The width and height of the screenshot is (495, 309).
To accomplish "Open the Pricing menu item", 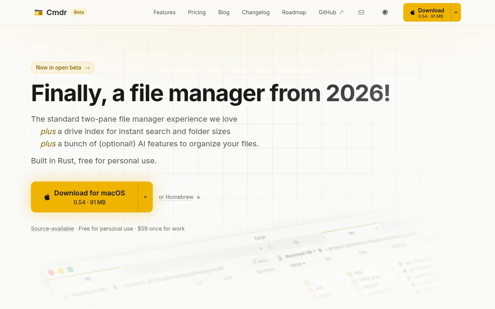I will click(x=197, y=12).
